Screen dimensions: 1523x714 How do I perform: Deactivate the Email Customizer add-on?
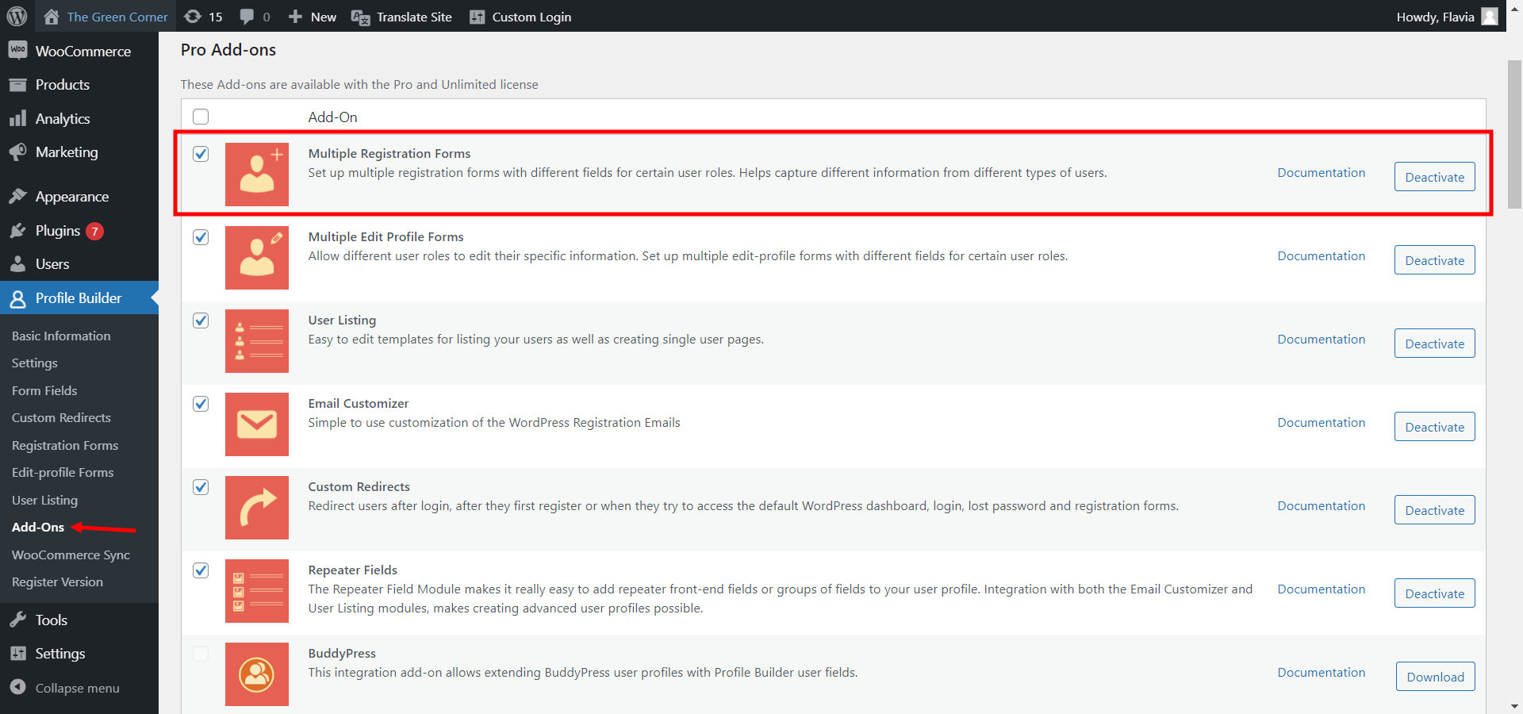pyautogui.click(x=1434, y=427)
